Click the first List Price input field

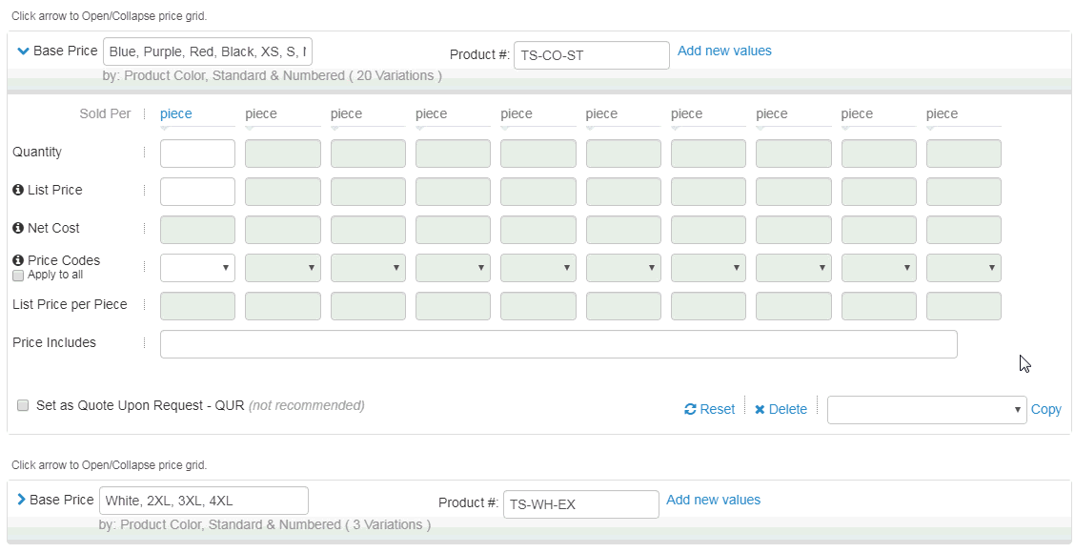coord(197,192)
